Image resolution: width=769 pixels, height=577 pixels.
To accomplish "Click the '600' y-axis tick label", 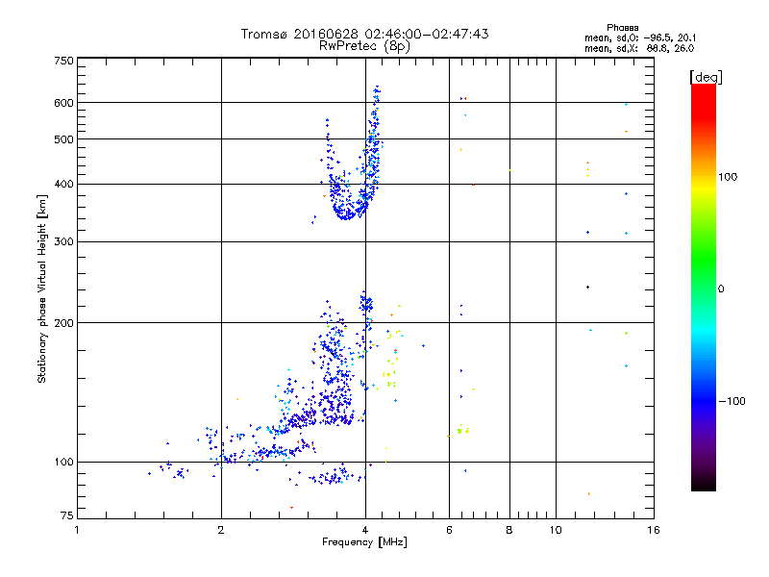I will 63,103.
